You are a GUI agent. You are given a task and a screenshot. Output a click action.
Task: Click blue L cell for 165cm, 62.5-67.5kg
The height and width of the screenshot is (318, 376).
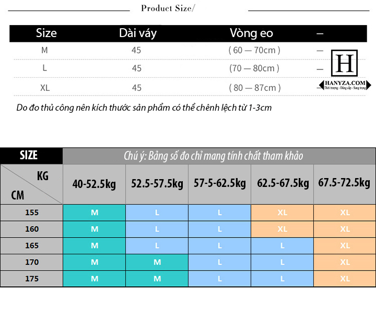[x=282, y=246]
